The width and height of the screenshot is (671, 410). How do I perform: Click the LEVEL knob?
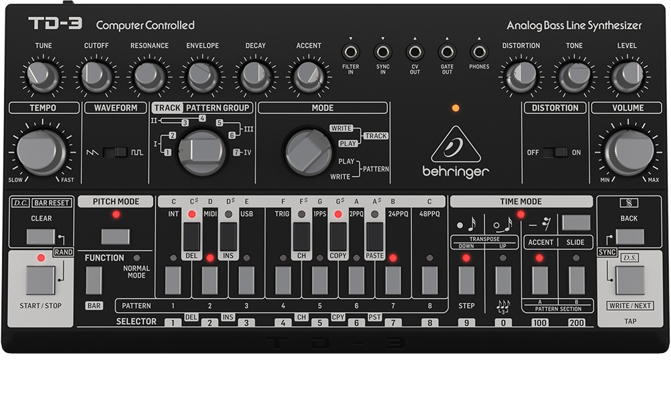point(627,77)
